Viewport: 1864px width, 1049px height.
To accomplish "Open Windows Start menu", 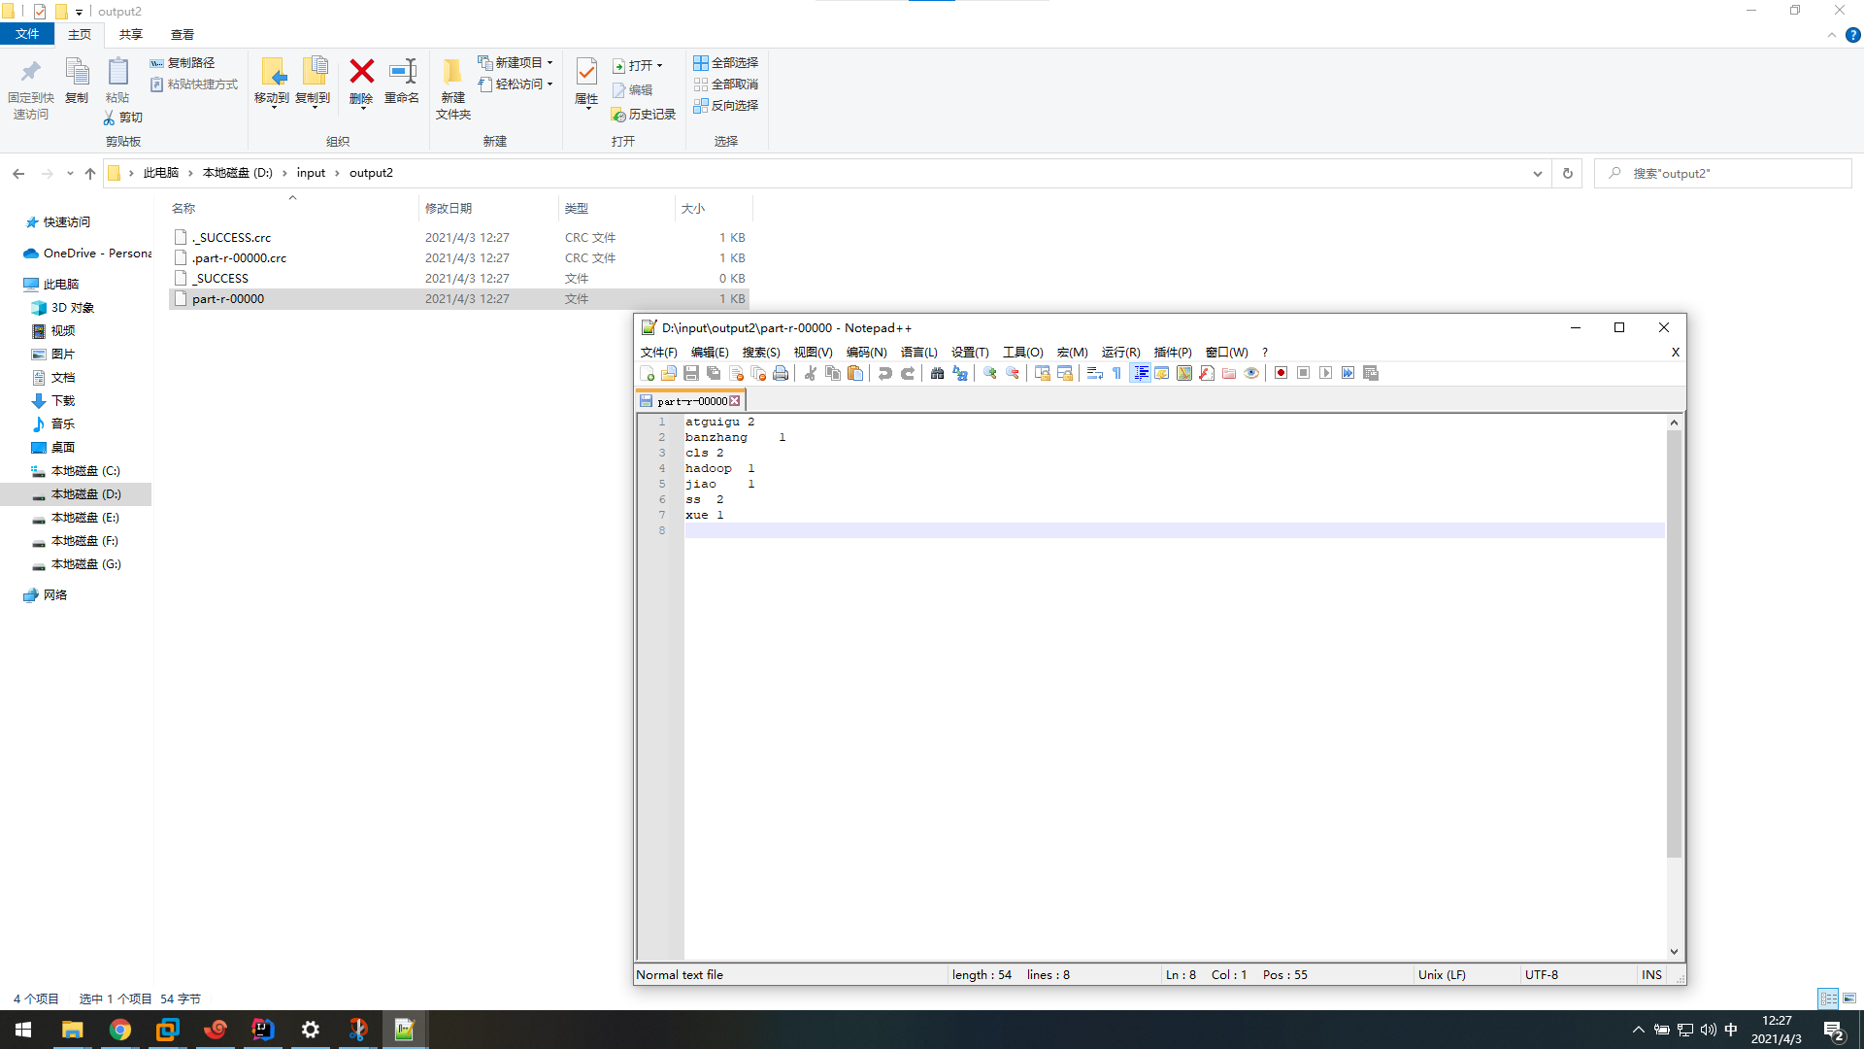I will click(23, 1030).
